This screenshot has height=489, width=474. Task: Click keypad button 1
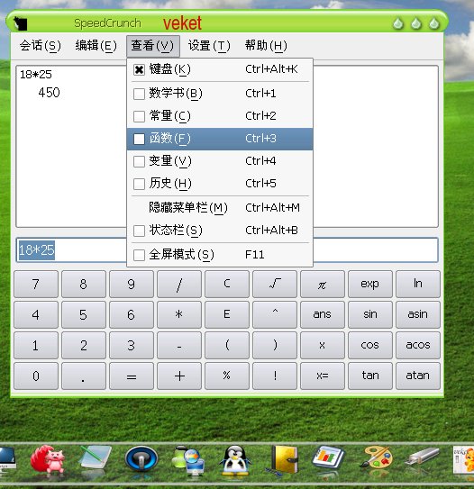36,345
